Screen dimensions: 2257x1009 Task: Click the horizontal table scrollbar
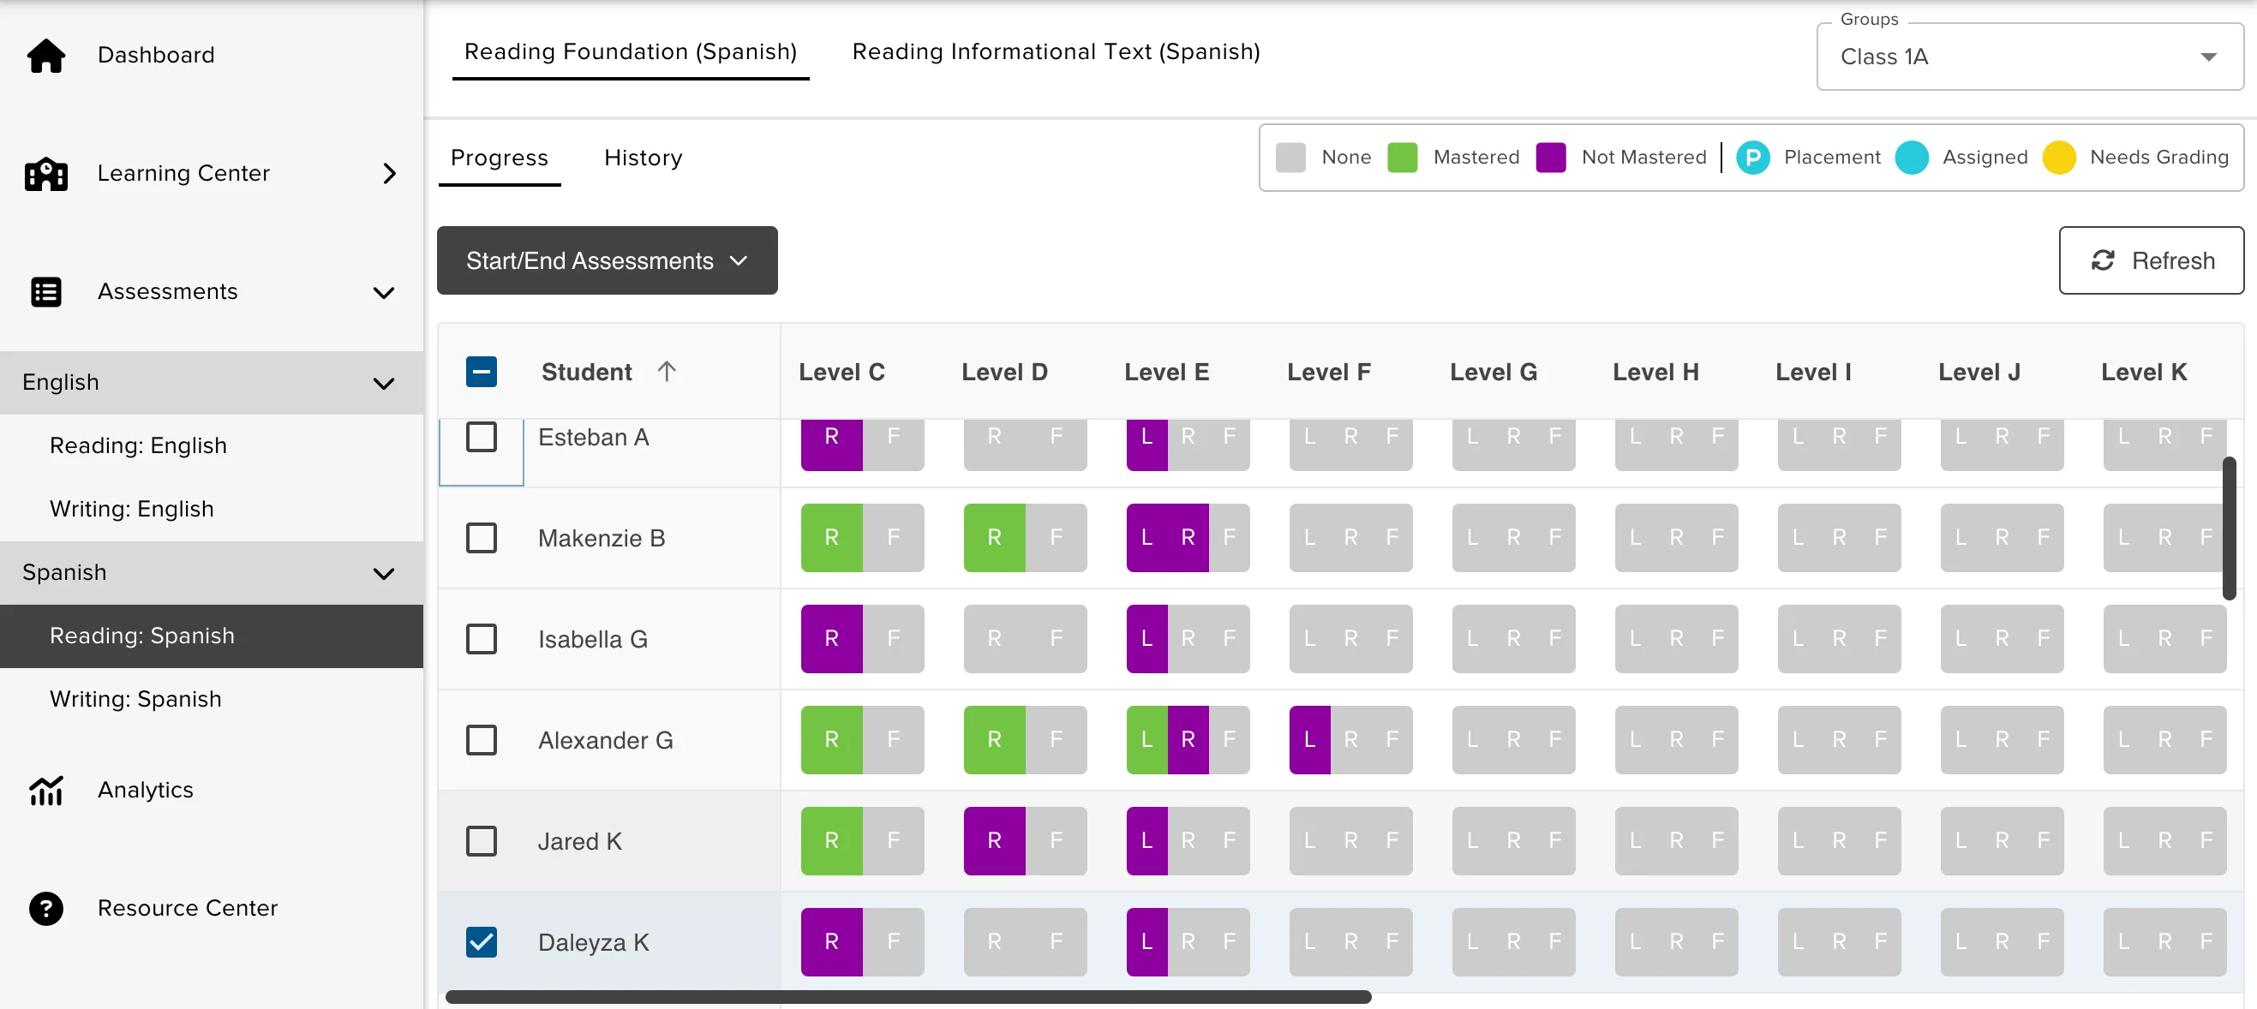[x=907, y=998]
